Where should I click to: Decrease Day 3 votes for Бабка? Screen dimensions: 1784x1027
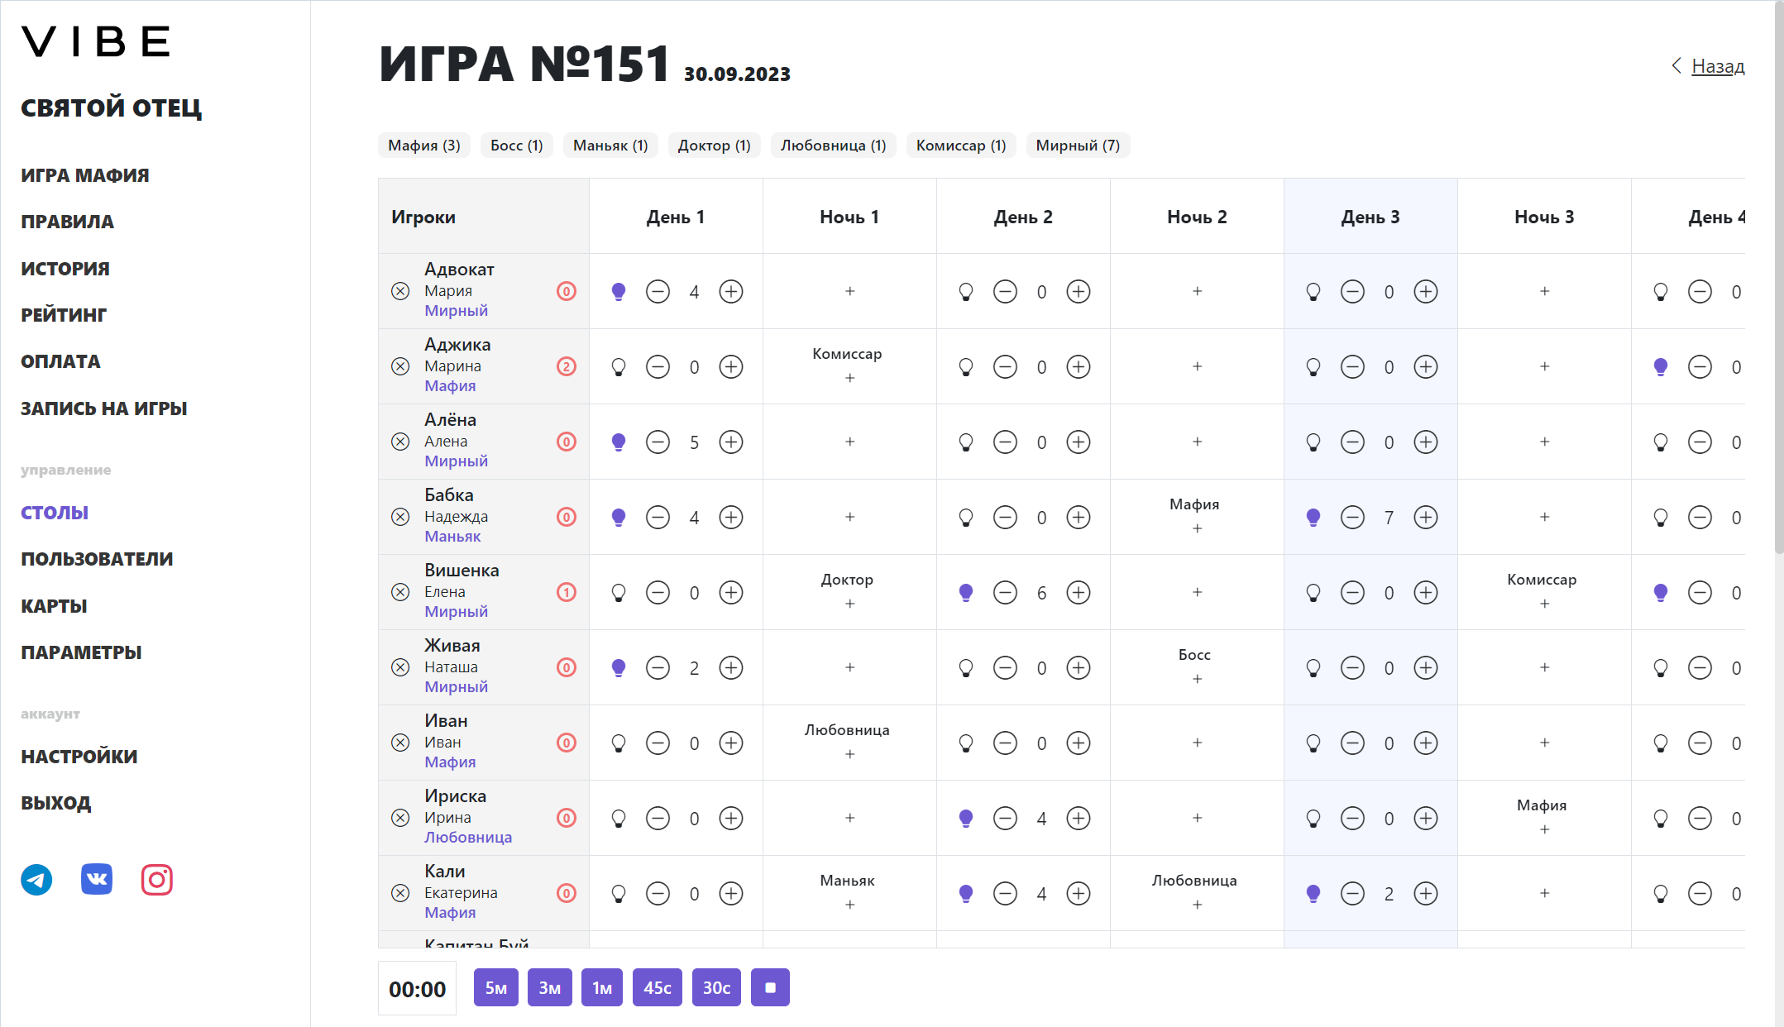[x=1353, y=517]
